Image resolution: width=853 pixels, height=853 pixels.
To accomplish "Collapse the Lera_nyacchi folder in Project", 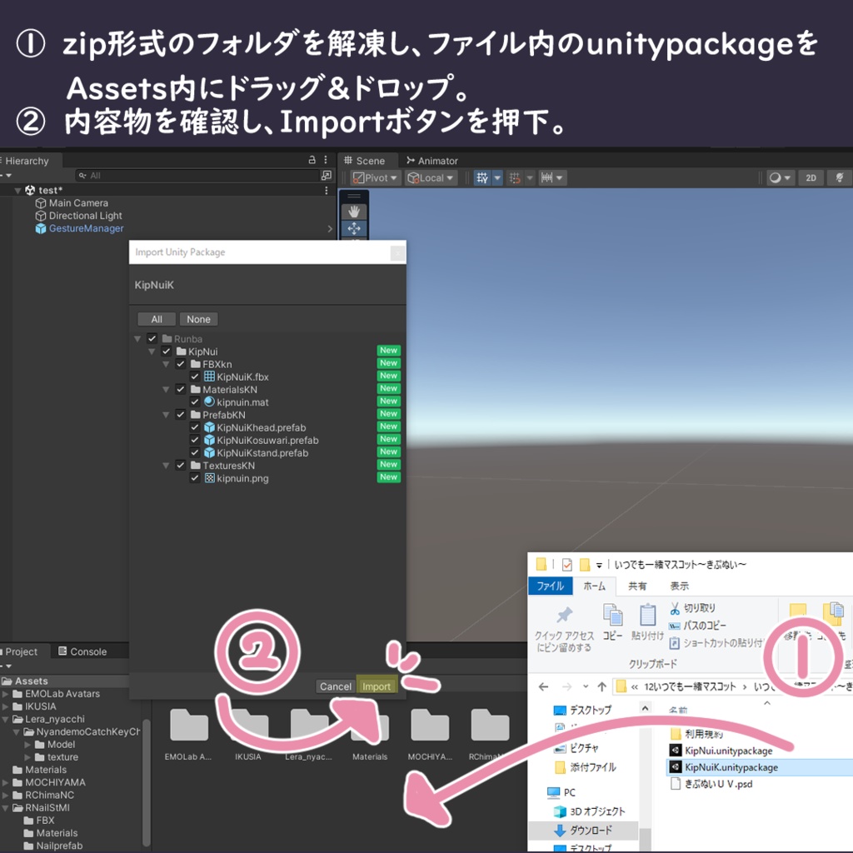I will coord(6,719).
